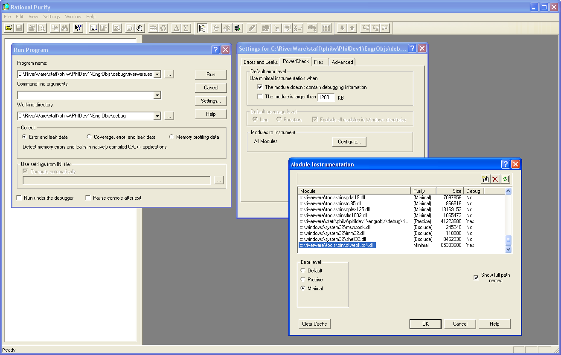Toggle 'The module doesn't contain debugging information'
Image resolution: width=561 pixels, height=355 pixels.
(x=260, y=87)
